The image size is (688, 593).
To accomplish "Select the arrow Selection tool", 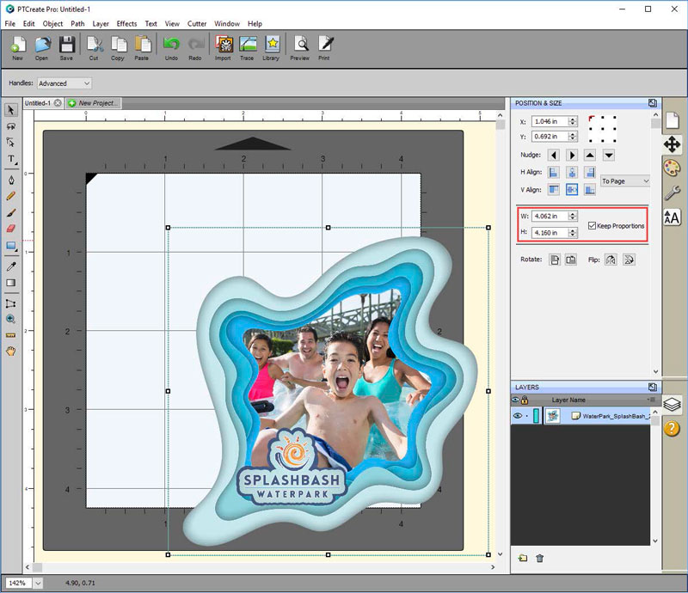I will (11, 110).
